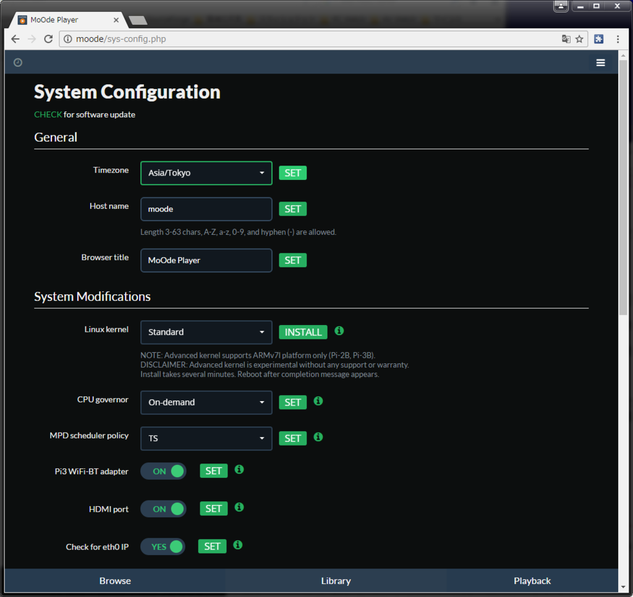Open CPU governor On-demand dropdown
This screenshot has height=597, width=633.
click(x=206, y=402)
